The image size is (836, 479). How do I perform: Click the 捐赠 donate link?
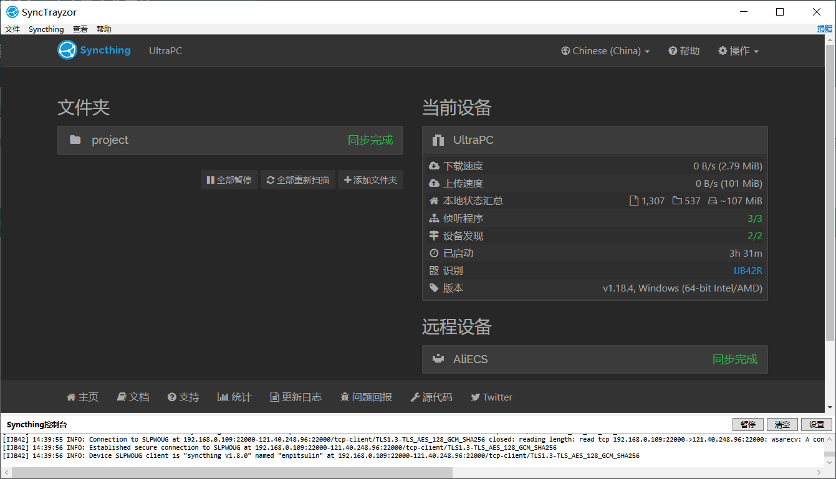pyautogui.click(x=825, y=29)
